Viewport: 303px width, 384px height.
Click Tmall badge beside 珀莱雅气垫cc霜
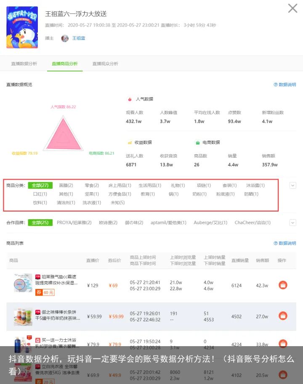tap(38, 277)
